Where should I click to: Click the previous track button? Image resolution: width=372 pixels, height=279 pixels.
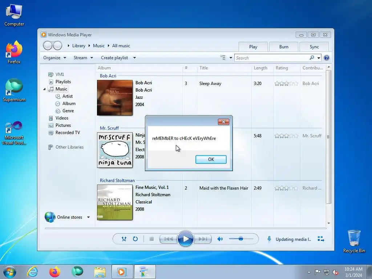click(x=169, y=239)
